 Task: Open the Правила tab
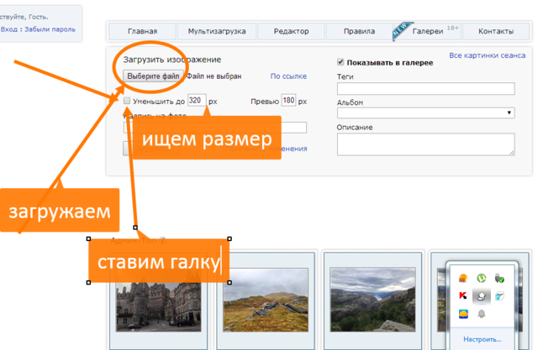click(x=359, y=31)
